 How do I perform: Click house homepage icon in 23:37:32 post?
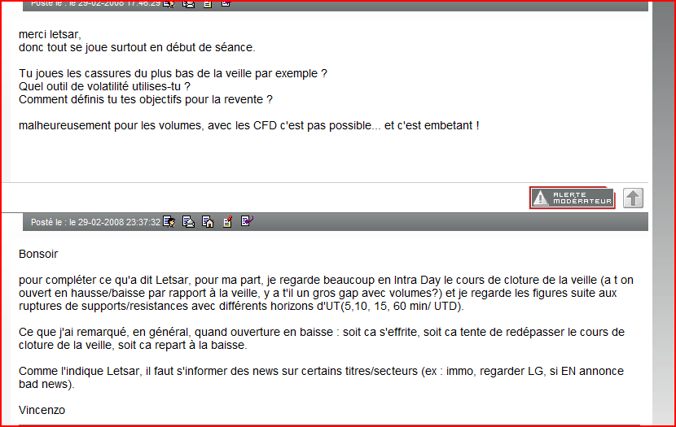point(208,221)
